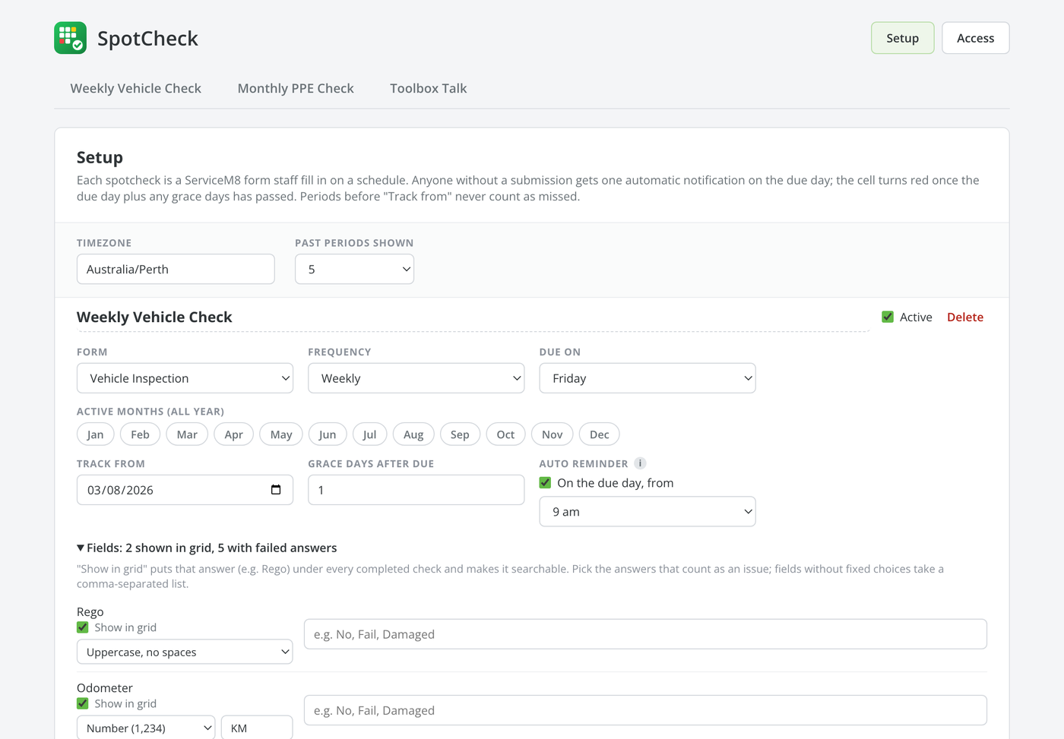Click the Timezone input field
The height and width of the screenshot is (739, 1064).
click(176, 269)
